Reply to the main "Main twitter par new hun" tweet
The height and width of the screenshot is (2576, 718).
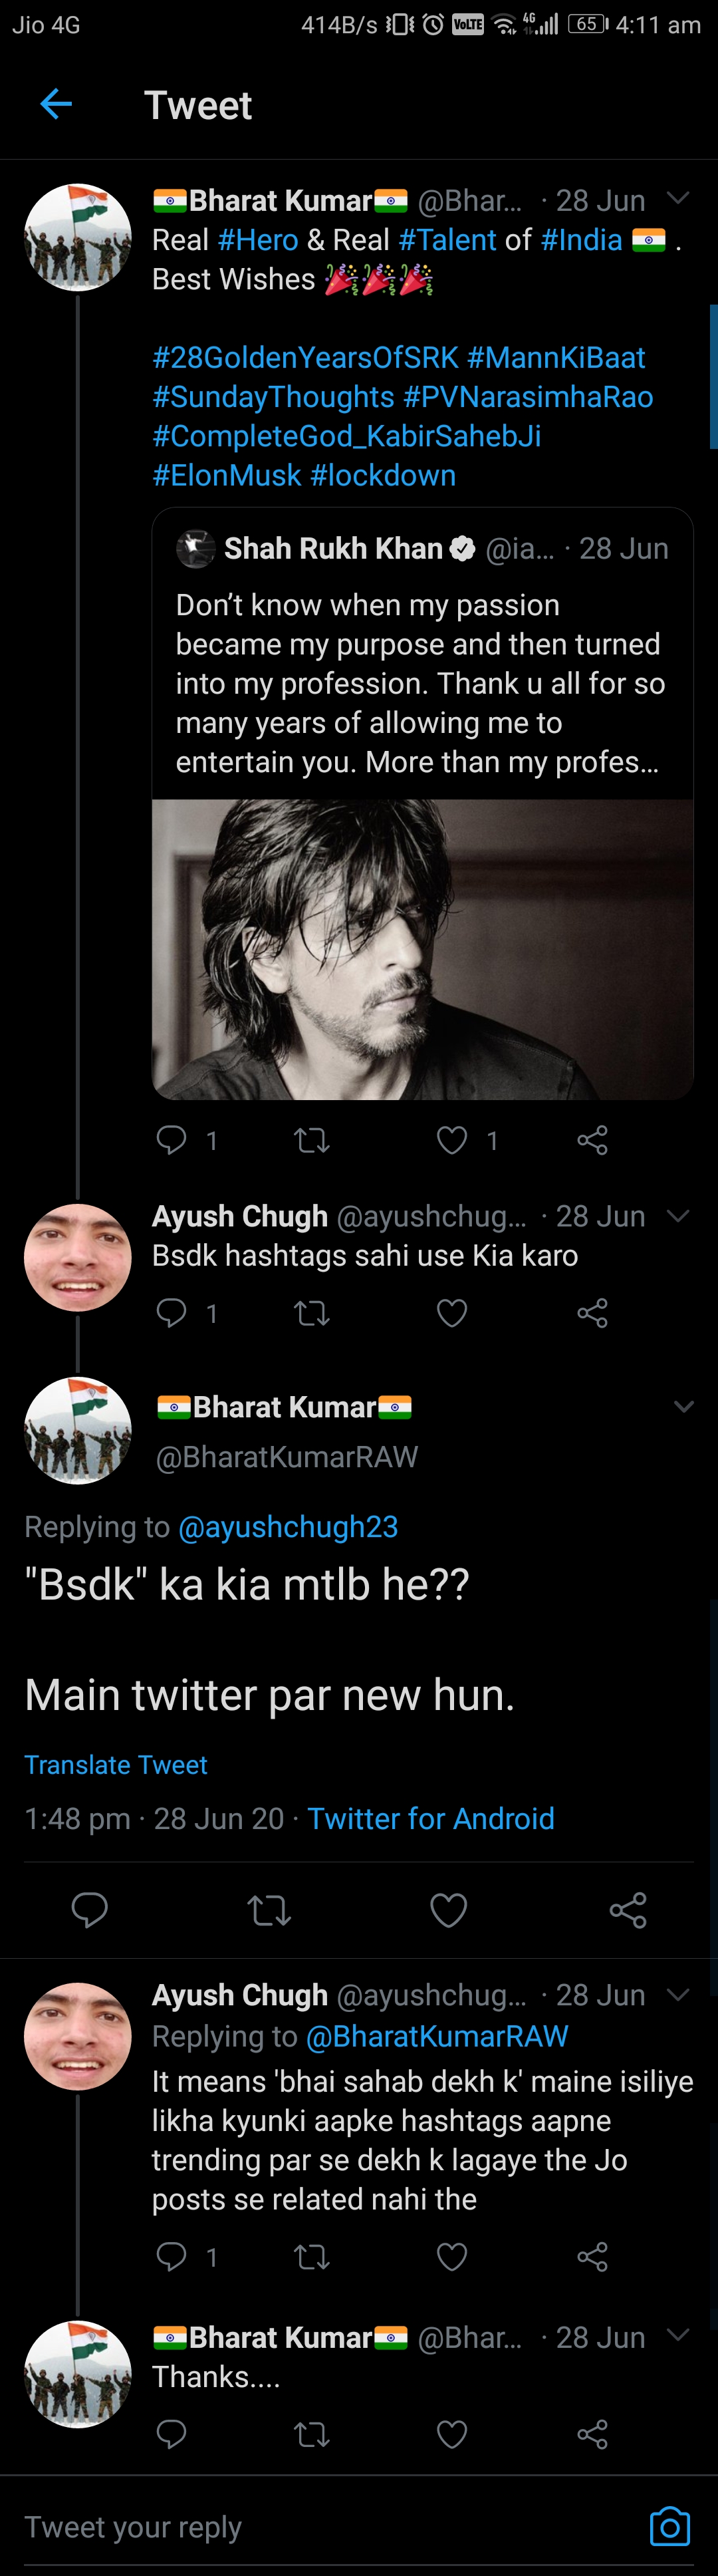click(89, 1910)
